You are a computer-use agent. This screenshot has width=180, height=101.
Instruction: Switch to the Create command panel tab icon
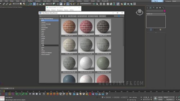[x=147, y=8]
